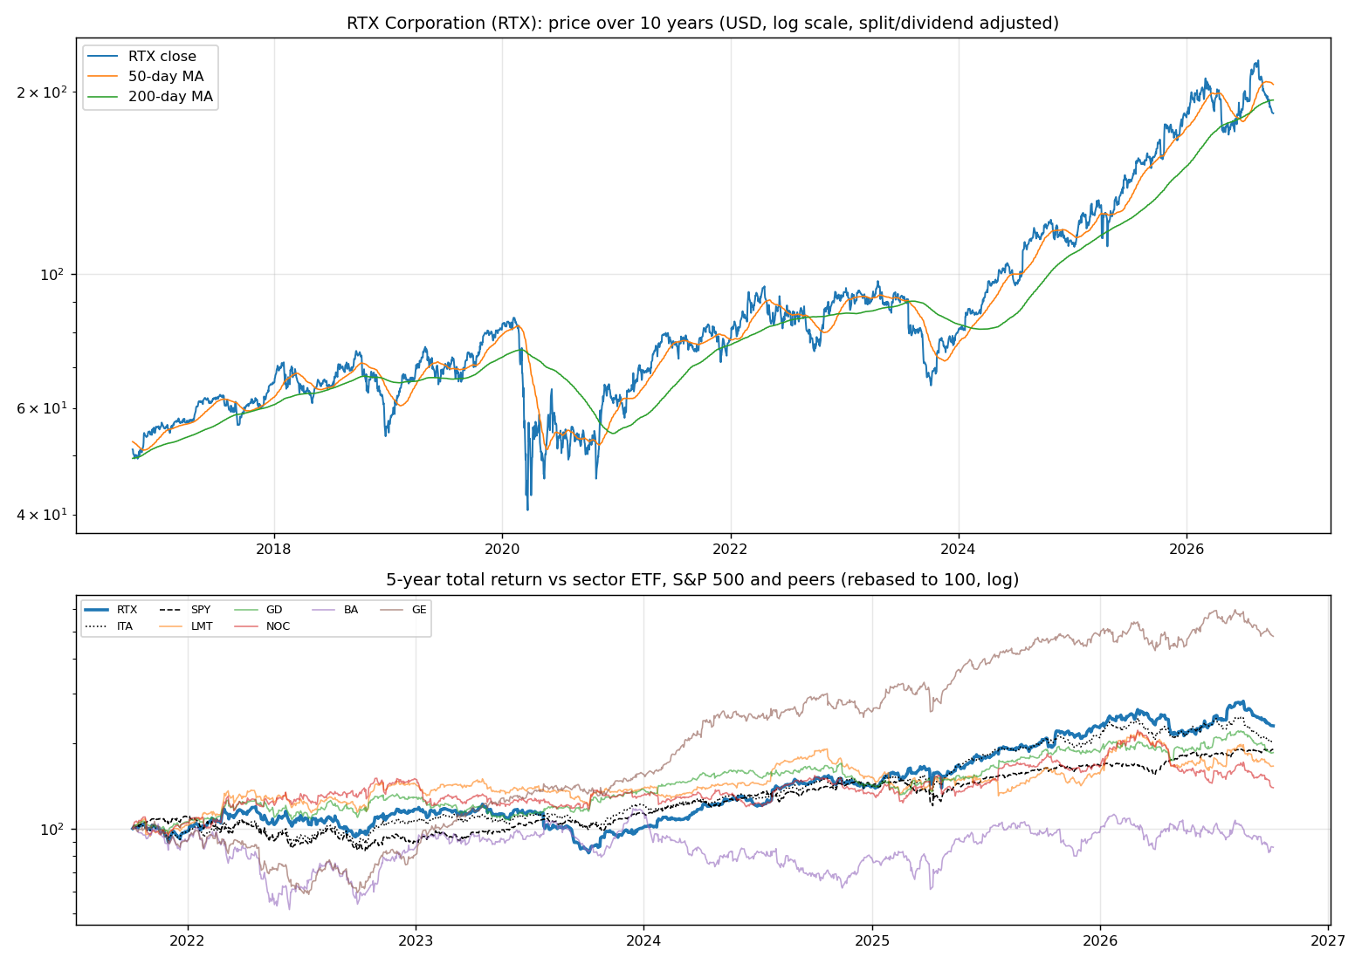Click the 2022 tick label on the upper chart
This screenshot has width=1362, height=964.
pyautogui.click(x=731, y=549)
